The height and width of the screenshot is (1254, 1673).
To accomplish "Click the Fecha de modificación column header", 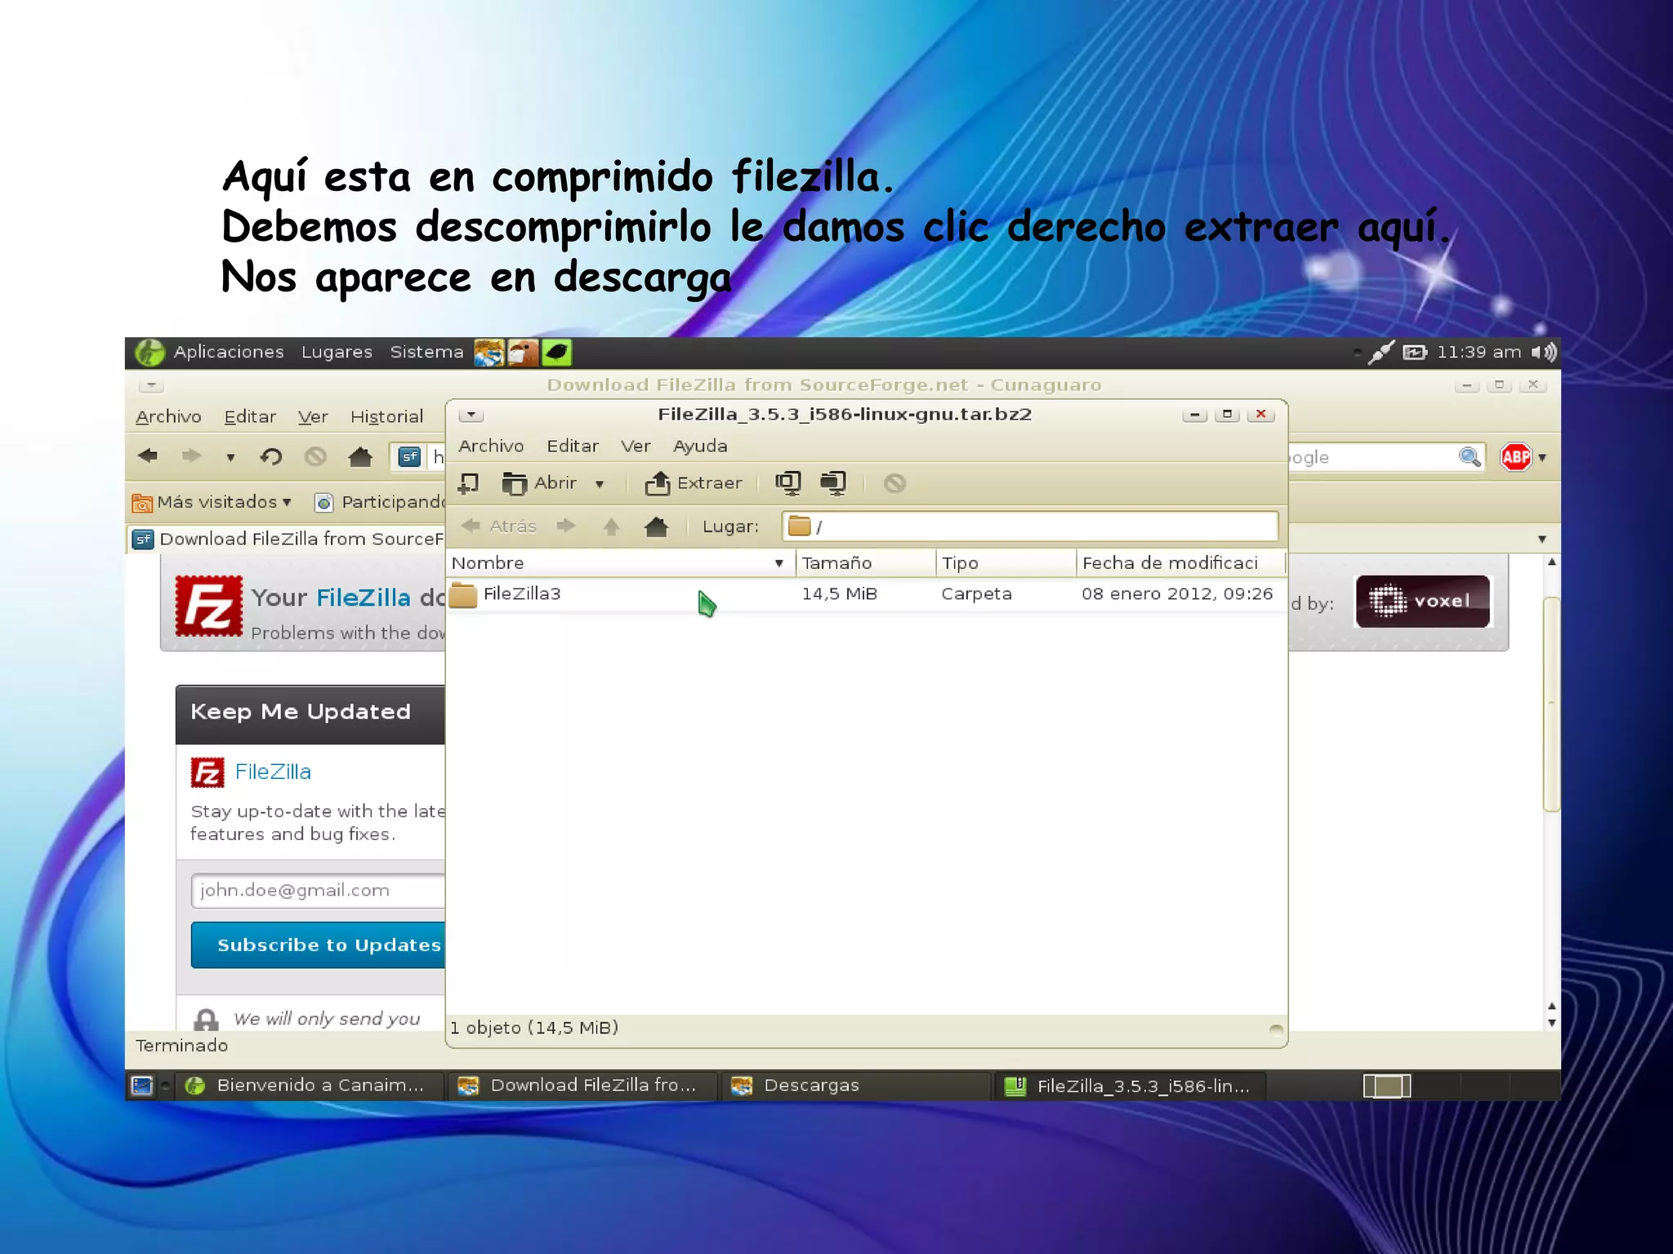I will tap(1180, 563).
